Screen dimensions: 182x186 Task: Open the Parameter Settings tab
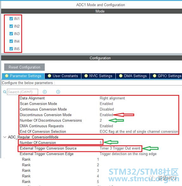click(23, 76)
